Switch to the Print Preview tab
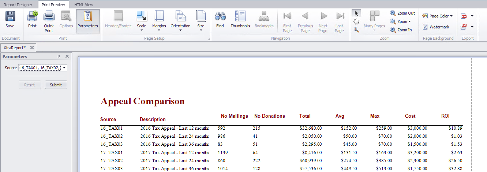Screen dimensions: 487x172 click(53, 5)
